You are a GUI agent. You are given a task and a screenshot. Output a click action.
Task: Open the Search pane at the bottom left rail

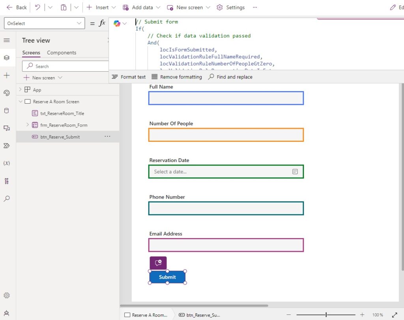[7, 199]
